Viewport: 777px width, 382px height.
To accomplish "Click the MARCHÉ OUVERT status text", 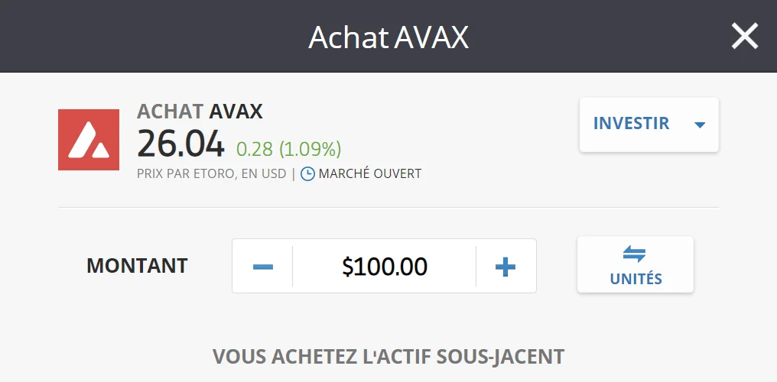I will pyautogui.click(x=369, y=173).
